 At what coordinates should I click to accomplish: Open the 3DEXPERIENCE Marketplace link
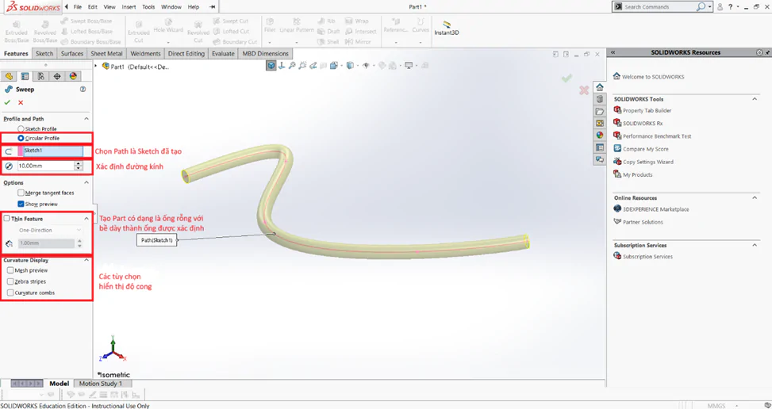tap(651, 209)
